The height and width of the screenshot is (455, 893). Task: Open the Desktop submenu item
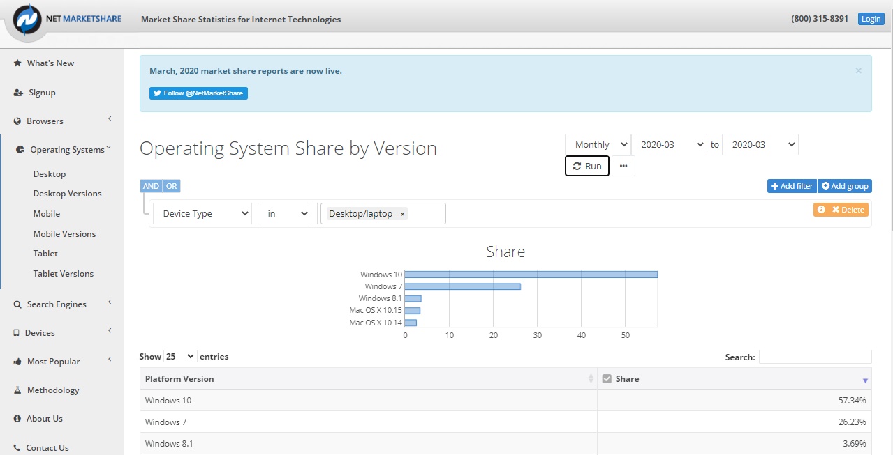point(50,174)
